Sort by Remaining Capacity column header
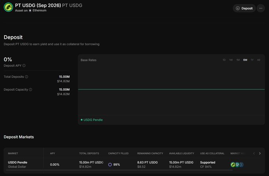 tap(150, 153)
